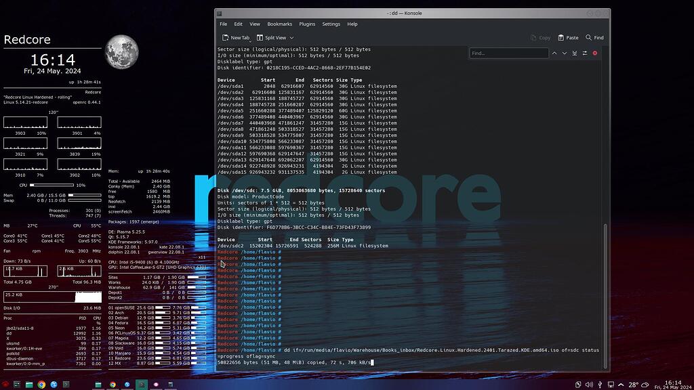Click the next-match down arrow in the find bar
The width and height of the screenshot is (694, 390).
pos(565,53)
